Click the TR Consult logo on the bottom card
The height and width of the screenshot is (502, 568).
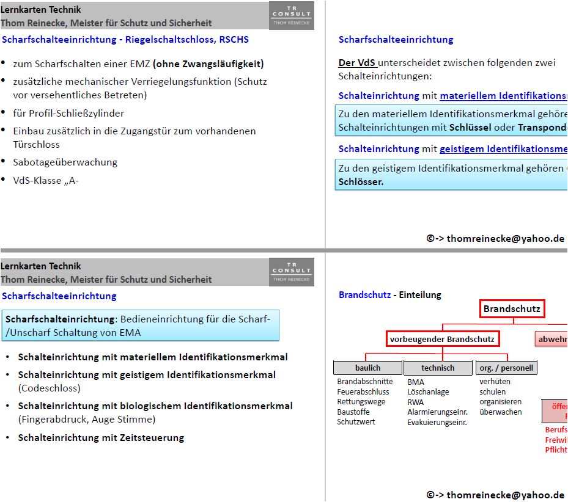point(292,271)
